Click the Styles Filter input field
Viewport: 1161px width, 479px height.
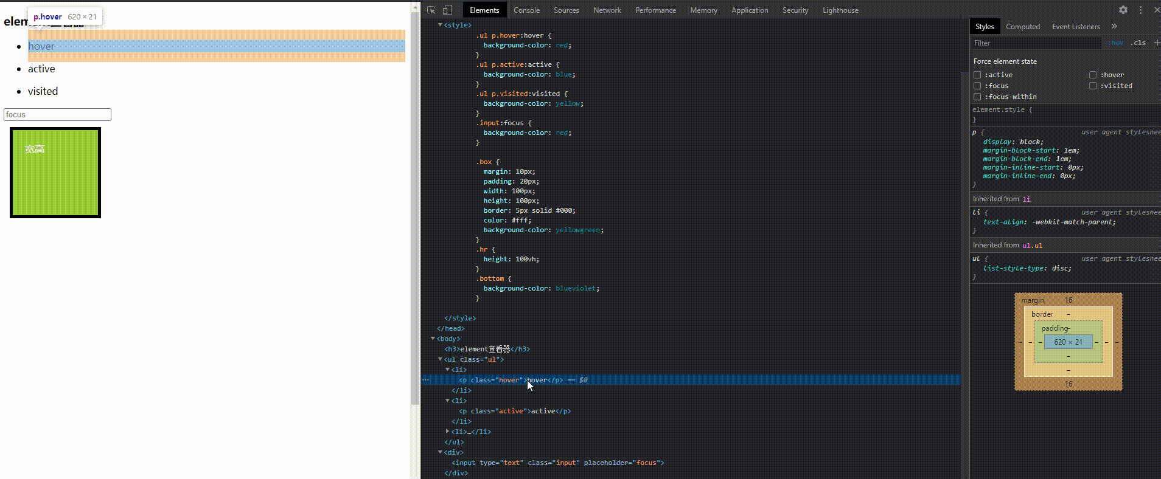click(x=1036, y=43)
